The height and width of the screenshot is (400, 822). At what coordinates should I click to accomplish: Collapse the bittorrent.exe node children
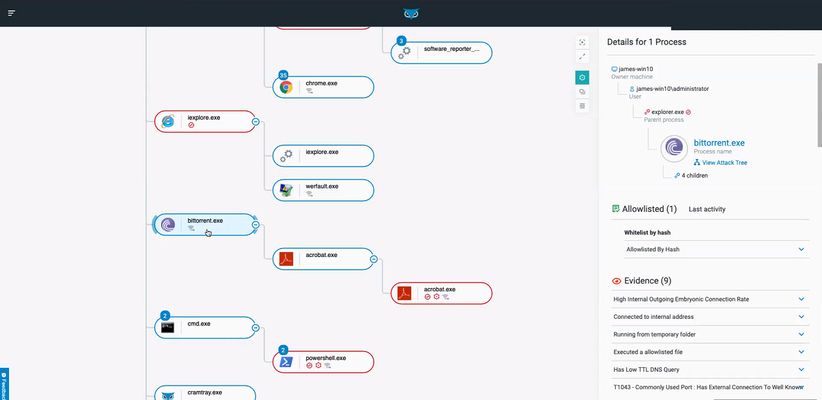pos(255,225)
